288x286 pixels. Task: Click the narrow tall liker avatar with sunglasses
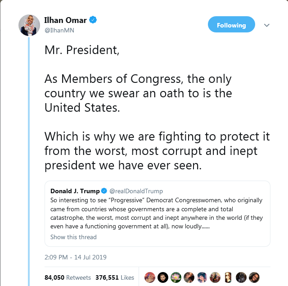coord(228,277)
